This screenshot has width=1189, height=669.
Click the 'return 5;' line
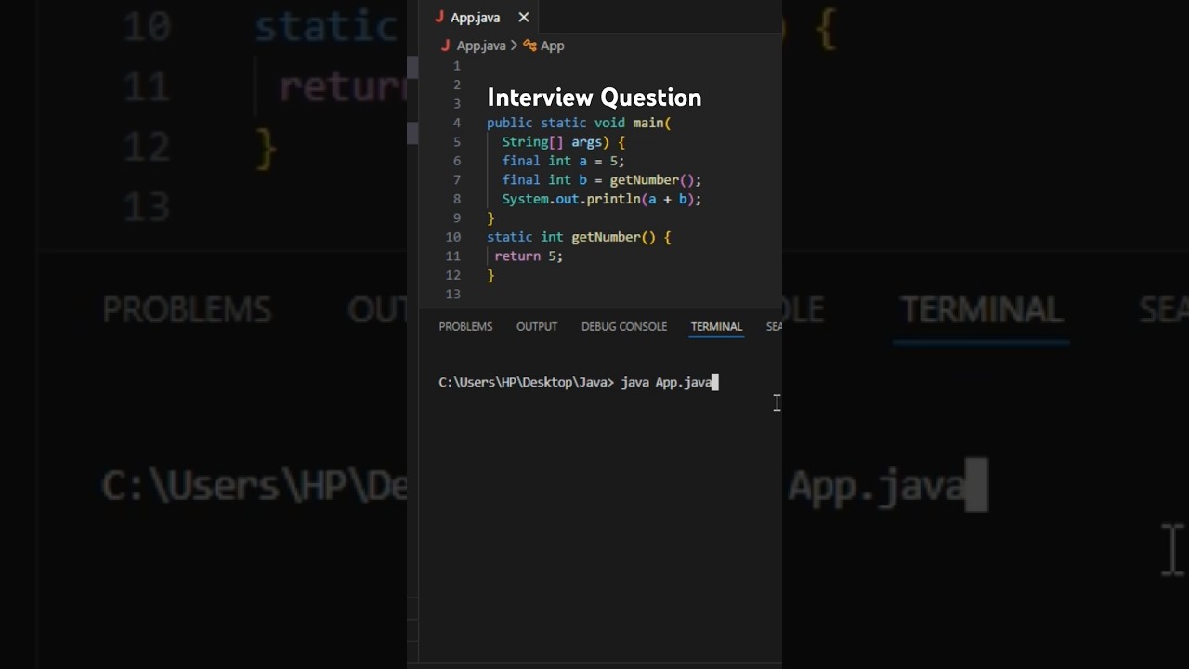point(529,256)
